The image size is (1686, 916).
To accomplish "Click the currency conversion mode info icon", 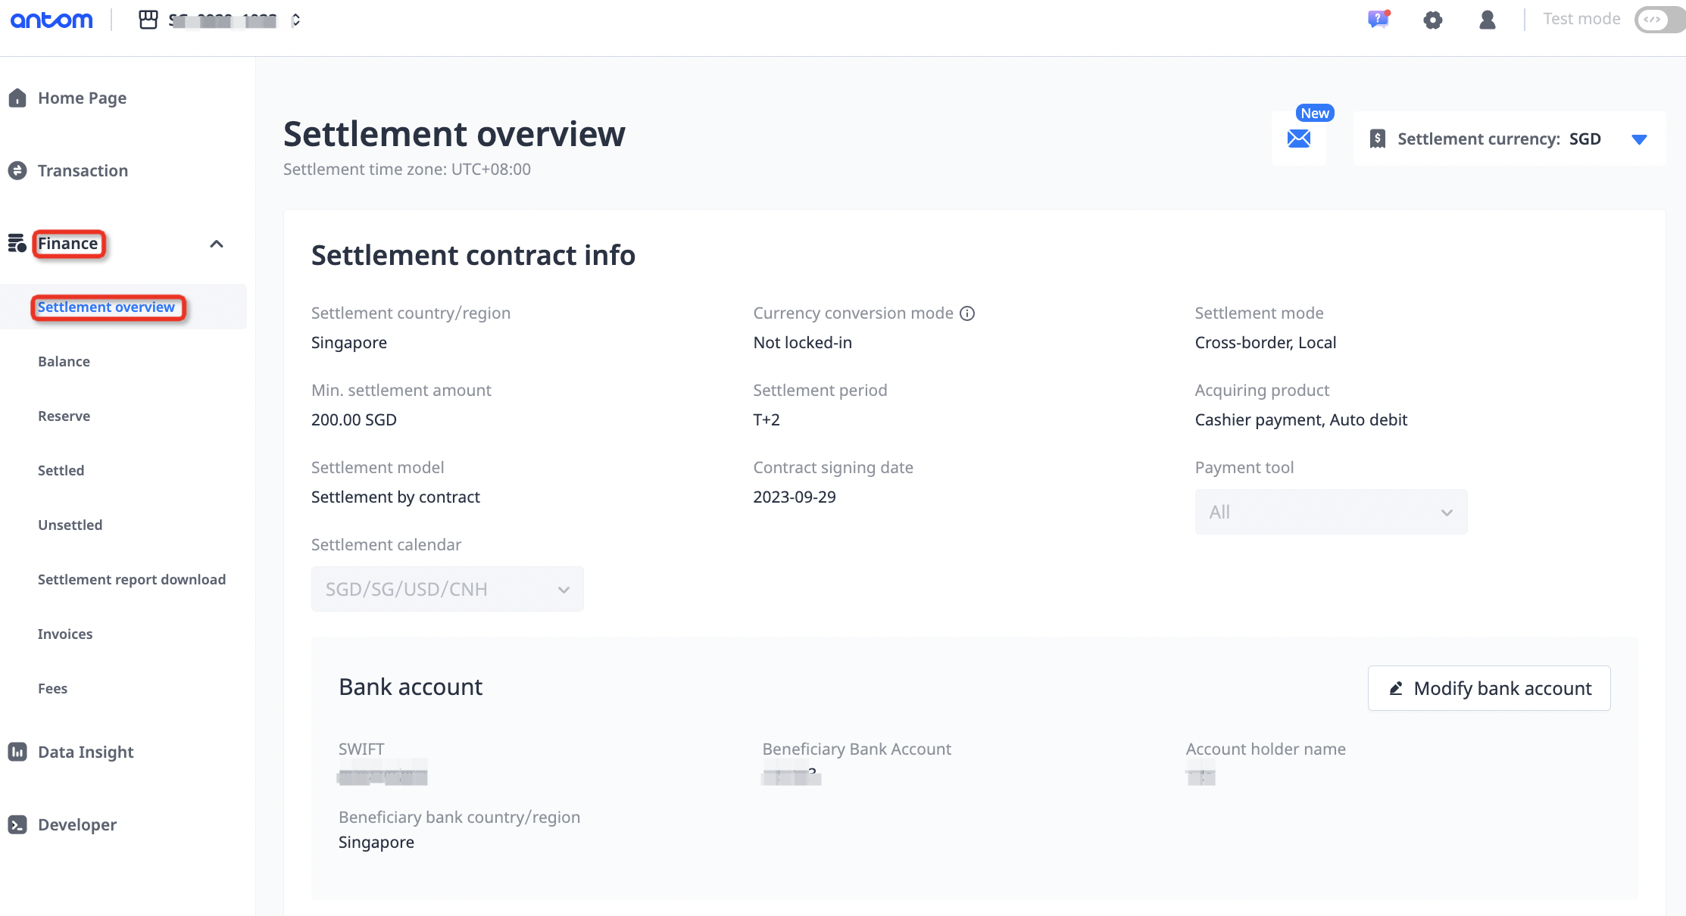I will coord(967,313).
